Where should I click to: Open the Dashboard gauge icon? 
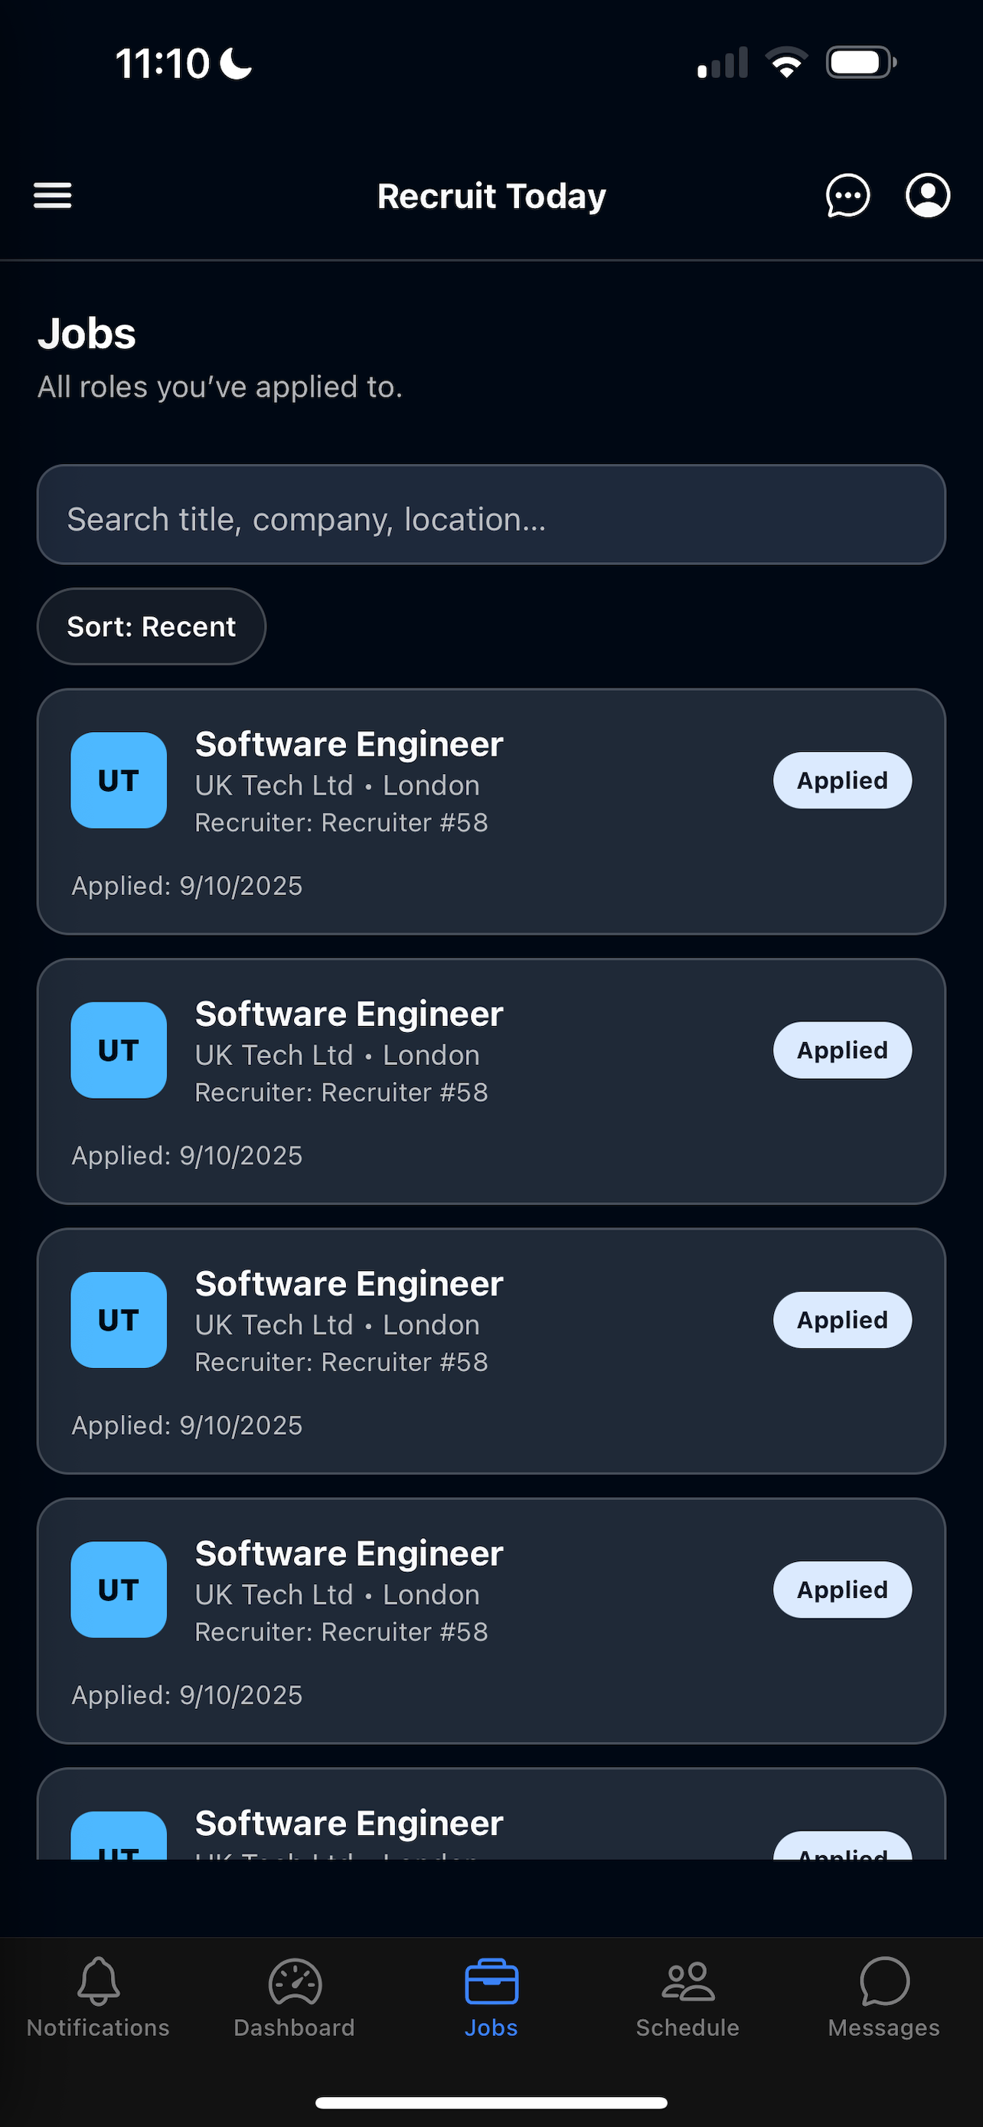[295, 1982]
